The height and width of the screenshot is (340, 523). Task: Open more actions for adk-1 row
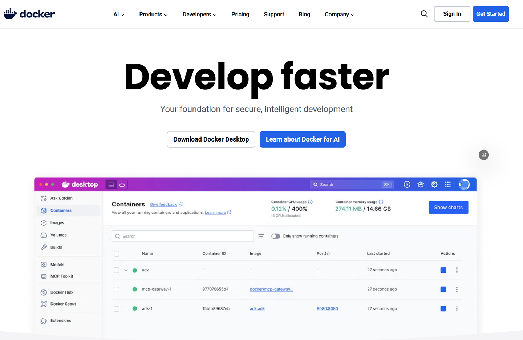(x=457, y=309)
